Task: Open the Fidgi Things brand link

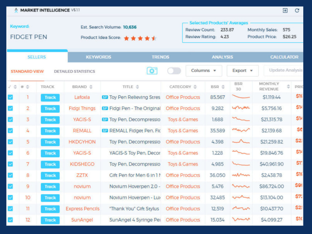Action: tap(82, 108)
